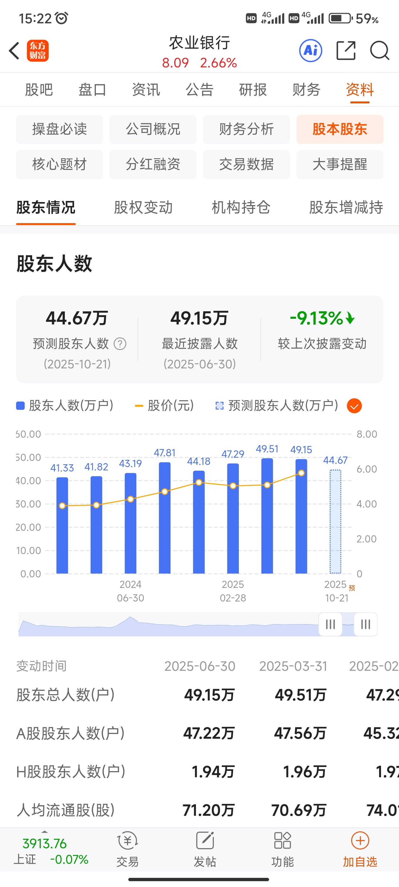Select the 股东情况 sub-tab
Viewport: 399px width, 887px height.
(x=46, y=207)
